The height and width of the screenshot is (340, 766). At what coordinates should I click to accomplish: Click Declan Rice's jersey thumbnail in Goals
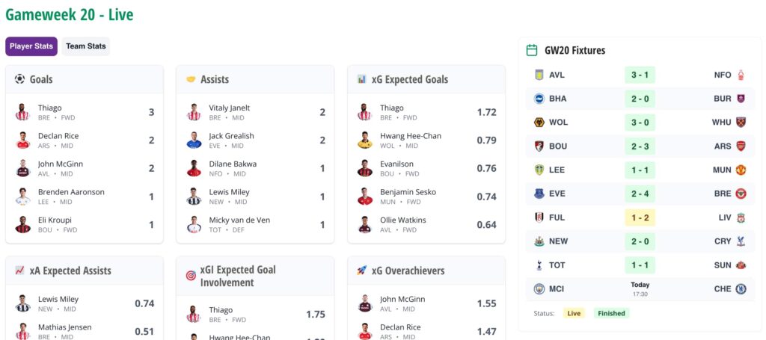22,140
